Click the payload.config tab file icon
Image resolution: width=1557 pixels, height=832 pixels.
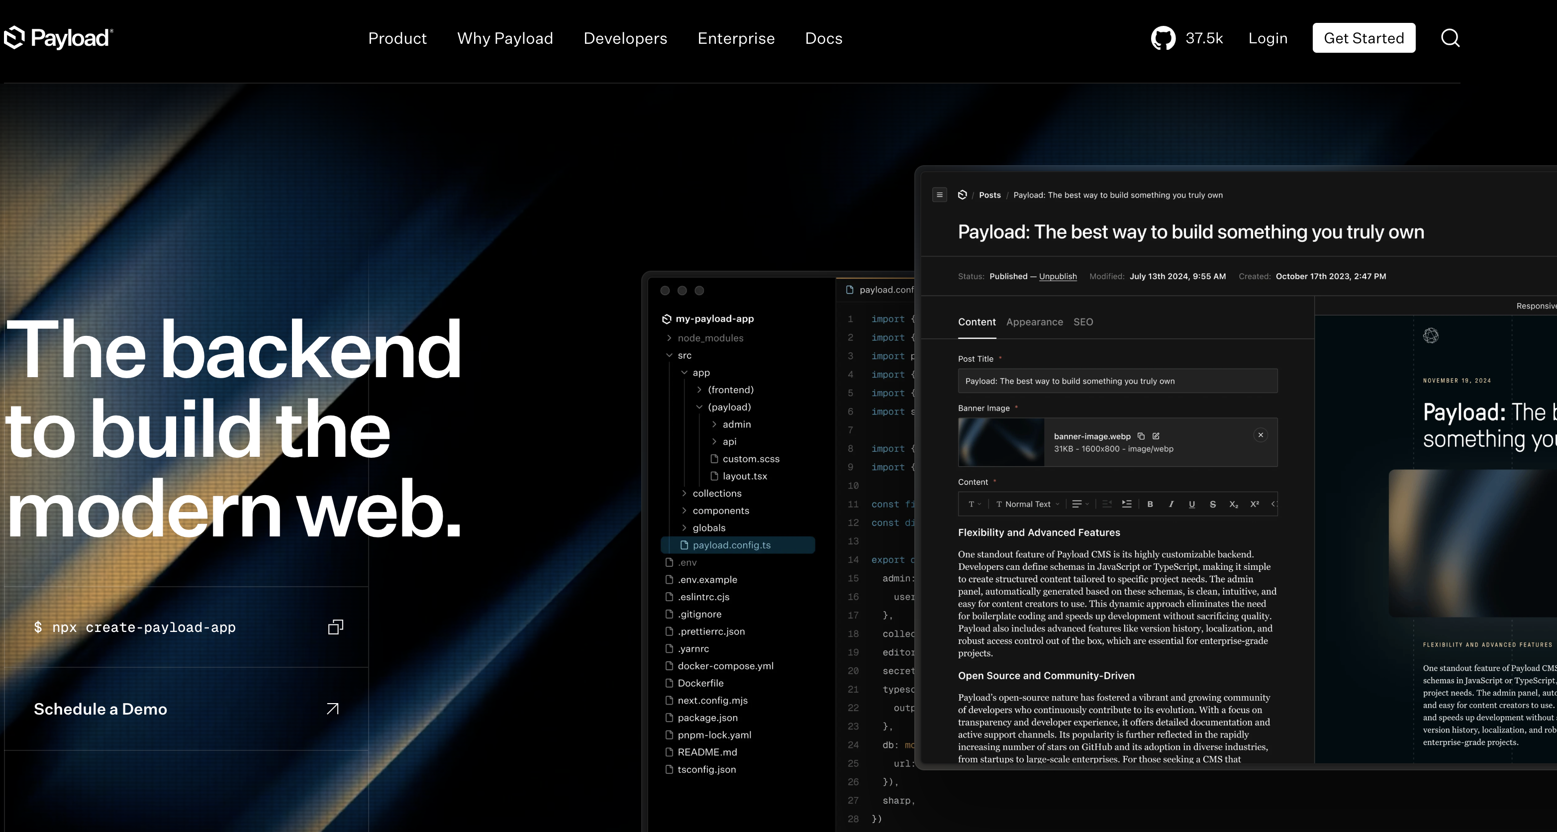coord(849,290)
